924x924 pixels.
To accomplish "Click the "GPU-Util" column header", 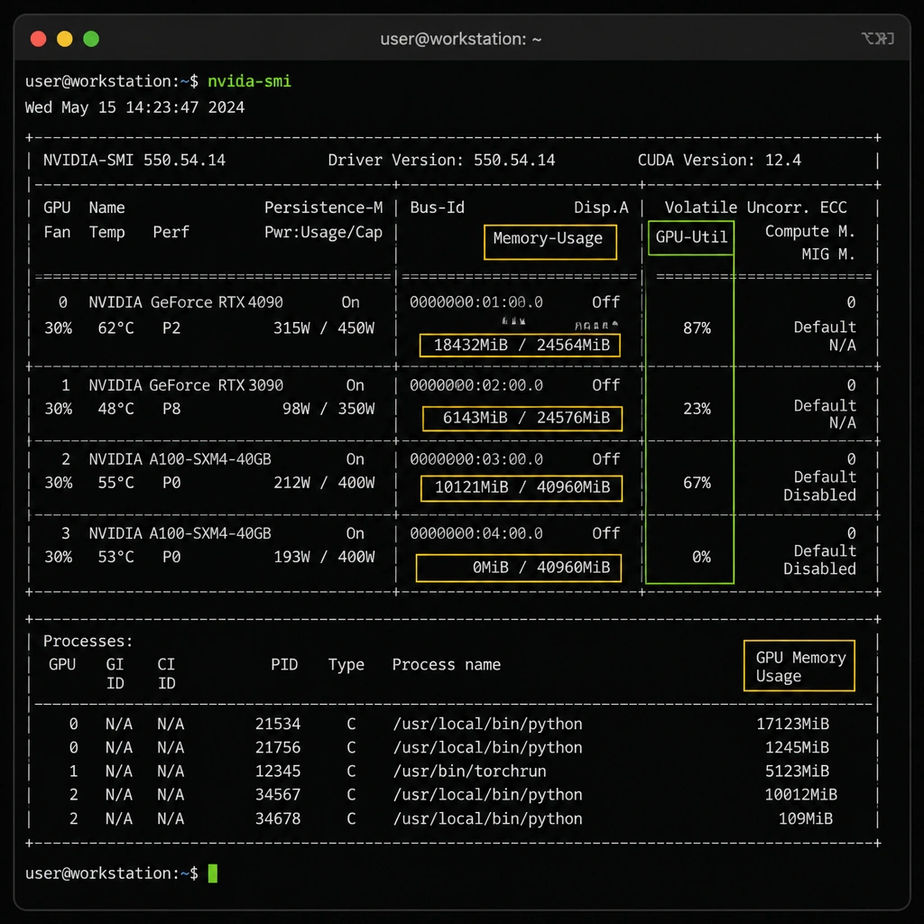I will click(690, 237).
